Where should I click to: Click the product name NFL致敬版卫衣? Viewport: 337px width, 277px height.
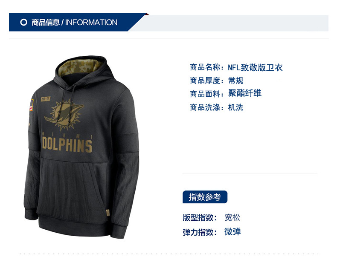[255, 68]
